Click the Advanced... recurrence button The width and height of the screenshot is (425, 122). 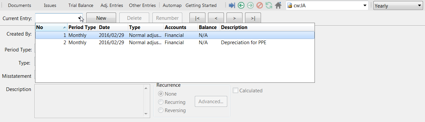[211, 102]
